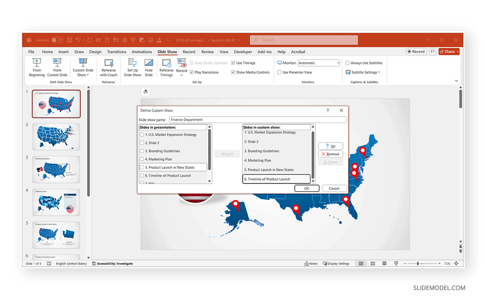The image size is (485, 300).
Task: Enable Always Use Subtitles
Action: pos(348,63)
